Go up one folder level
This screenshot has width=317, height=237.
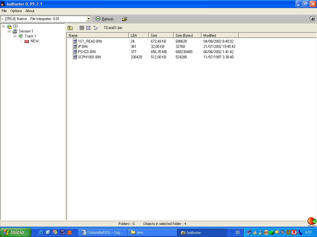coord(70,28)
